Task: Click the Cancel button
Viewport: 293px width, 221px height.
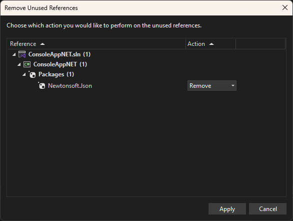Action: [x=268, y=209]
